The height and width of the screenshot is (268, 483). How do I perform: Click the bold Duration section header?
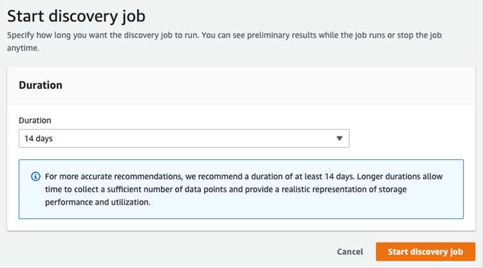[x=41, y=85]
